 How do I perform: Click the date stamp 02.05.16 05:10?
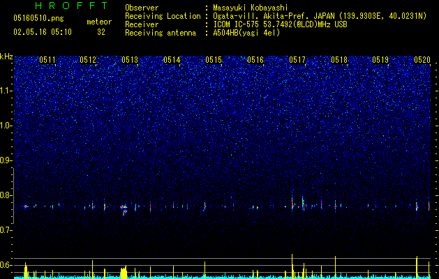43,32
